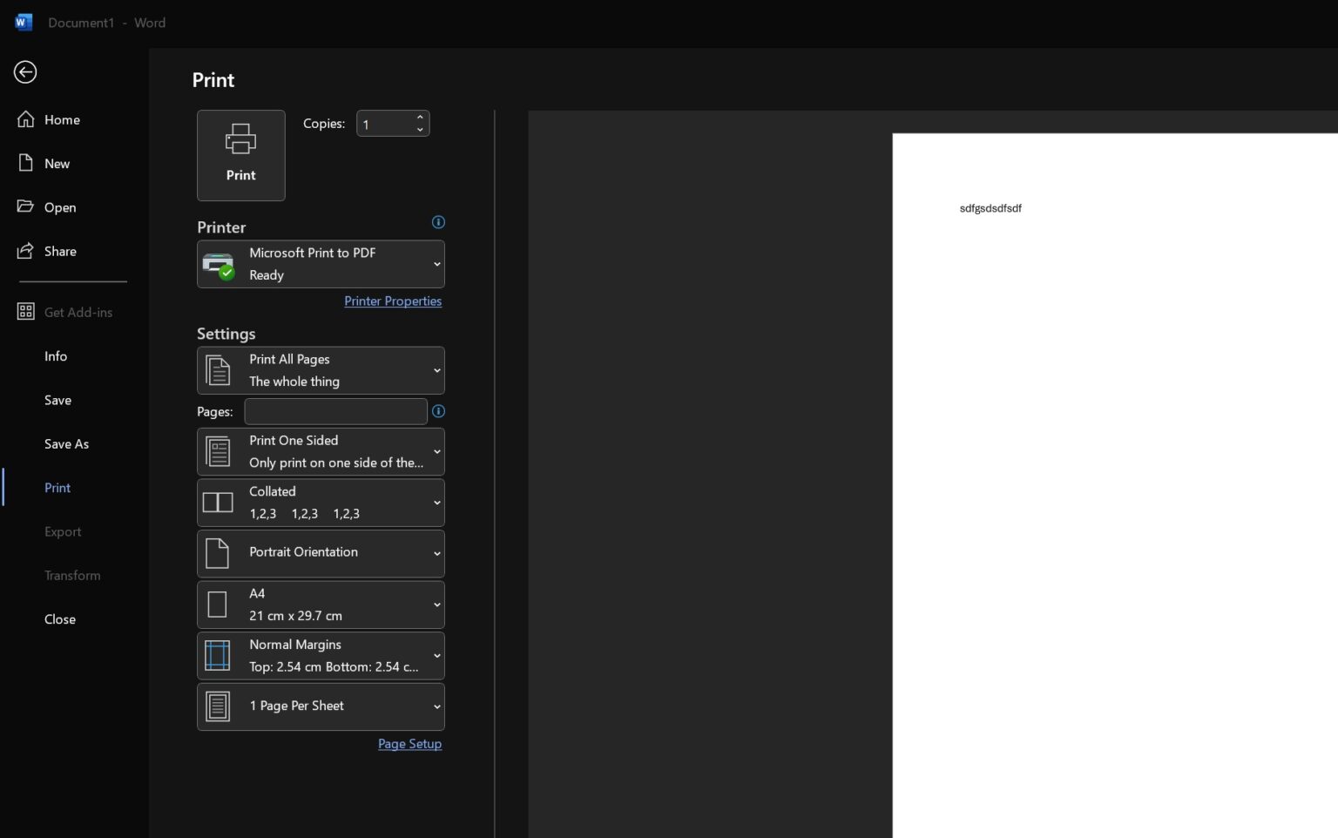Viewport: 1338px width, 838px height.
Task: Click the 1 Page Per Sheet icon
Action: (x=218, y=706)
